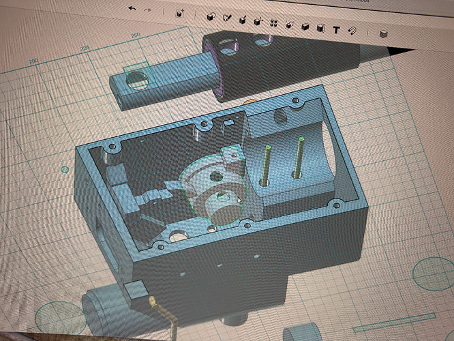Redo the previously undone action
The width and height of the screenshot is (454, 341).
[148, 10]
